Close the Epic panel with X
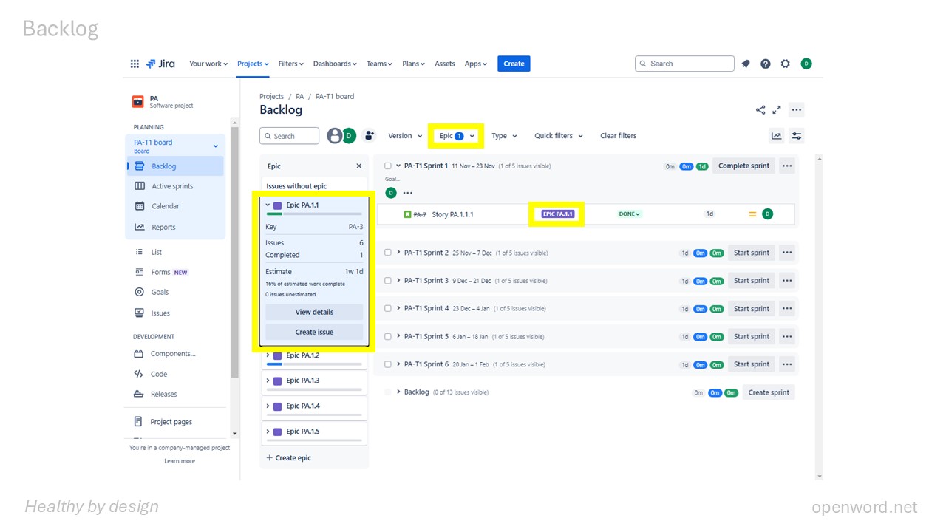Screen dimensions: 946x532 tap(359, 166)
